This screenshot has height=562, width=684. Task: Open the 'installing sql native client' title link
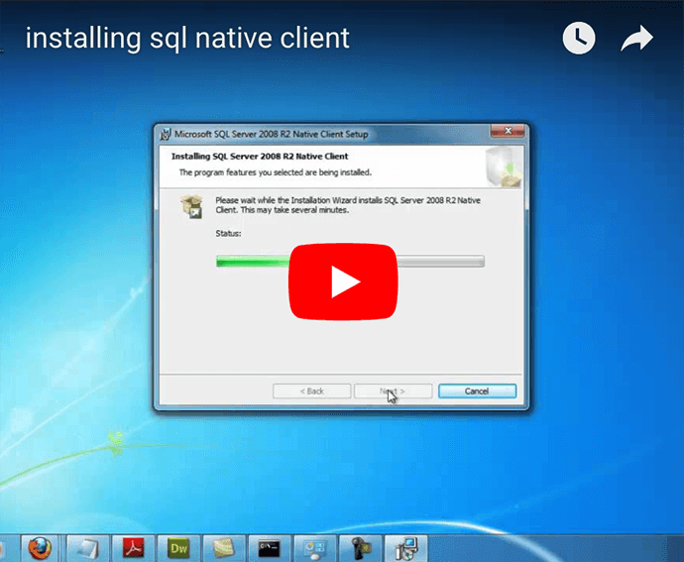point(187,38)
